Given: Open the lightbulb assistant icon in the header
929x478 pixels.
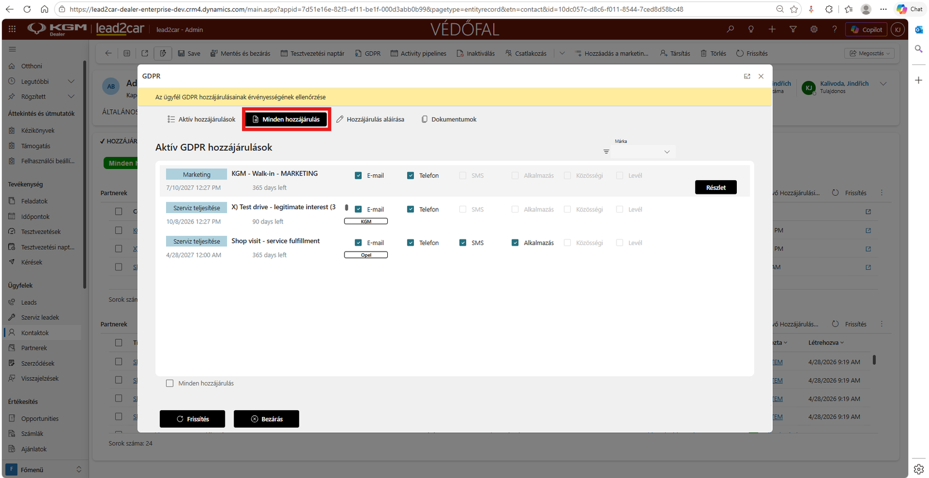Looking at the screenshot, I should tap(751, 29).
